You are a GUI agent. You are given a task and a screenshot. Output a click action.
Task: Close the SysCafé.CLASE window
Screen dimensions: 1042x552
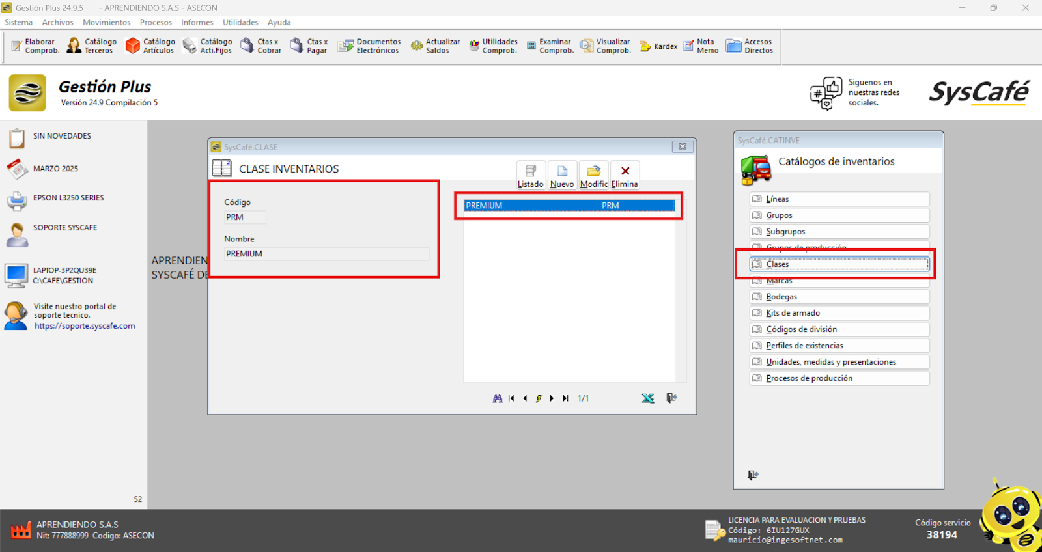tap(682, 146)
